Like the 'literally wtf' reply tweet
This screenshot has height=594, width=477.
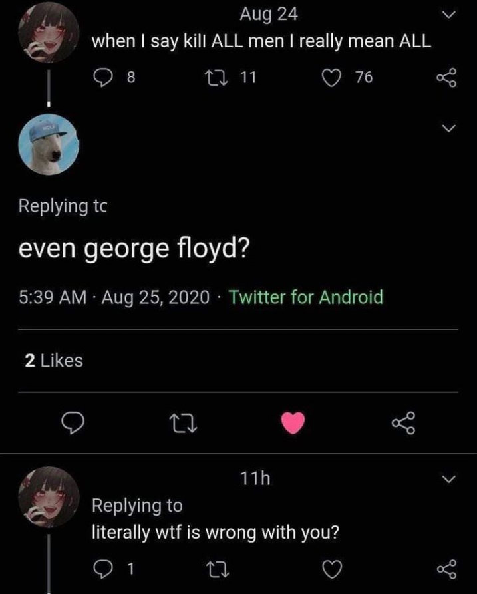point(331,569)
